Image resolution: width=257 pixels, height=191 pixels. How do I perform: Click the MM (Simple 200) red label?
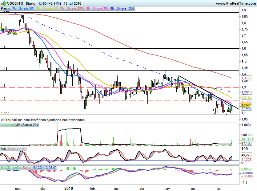tap(71, 9)
